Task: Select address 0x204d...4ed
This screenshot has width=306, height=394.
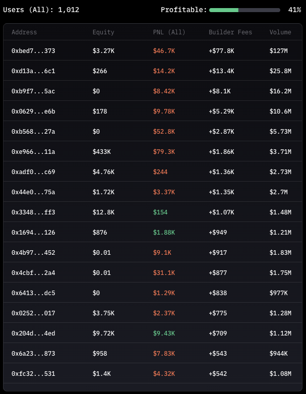Action: point(33,333)
